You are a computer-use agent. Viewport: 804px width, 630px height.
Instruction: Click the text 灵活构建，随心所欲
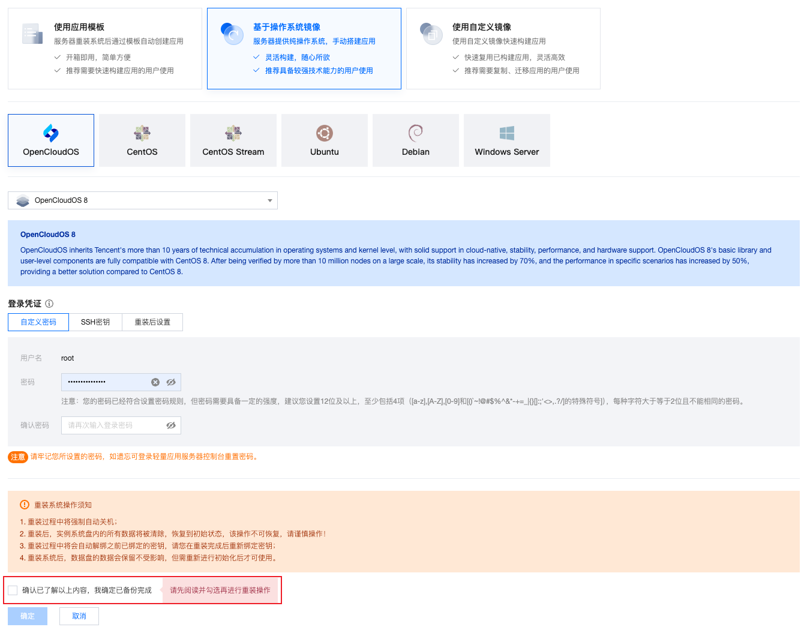(x=298, y=58)
